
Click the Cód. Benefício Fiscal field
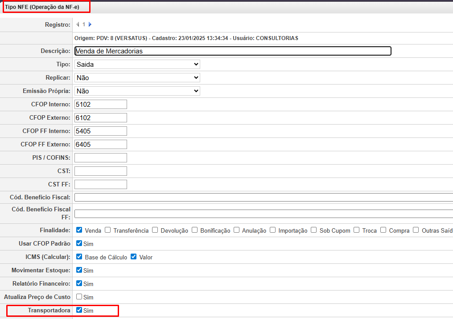coord(263,198)
